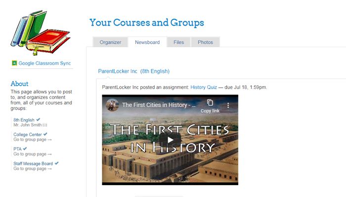This screenshot has width=346, height=197.
Task: Open the Staff Message Board group
Action: coord(33,164)
